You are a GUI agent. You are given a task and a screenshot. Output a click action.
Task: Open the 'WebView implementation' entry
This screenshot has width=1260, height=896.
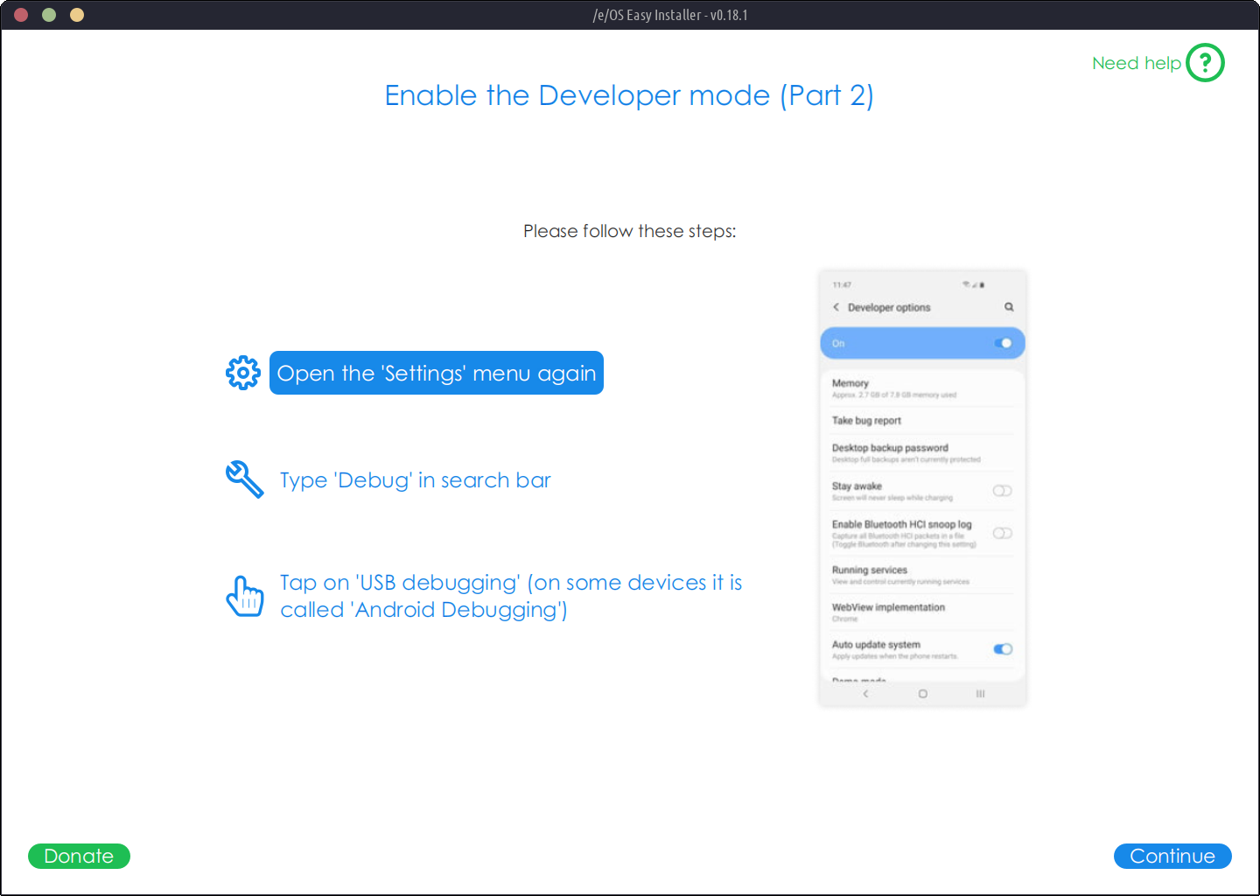[888, 607]
